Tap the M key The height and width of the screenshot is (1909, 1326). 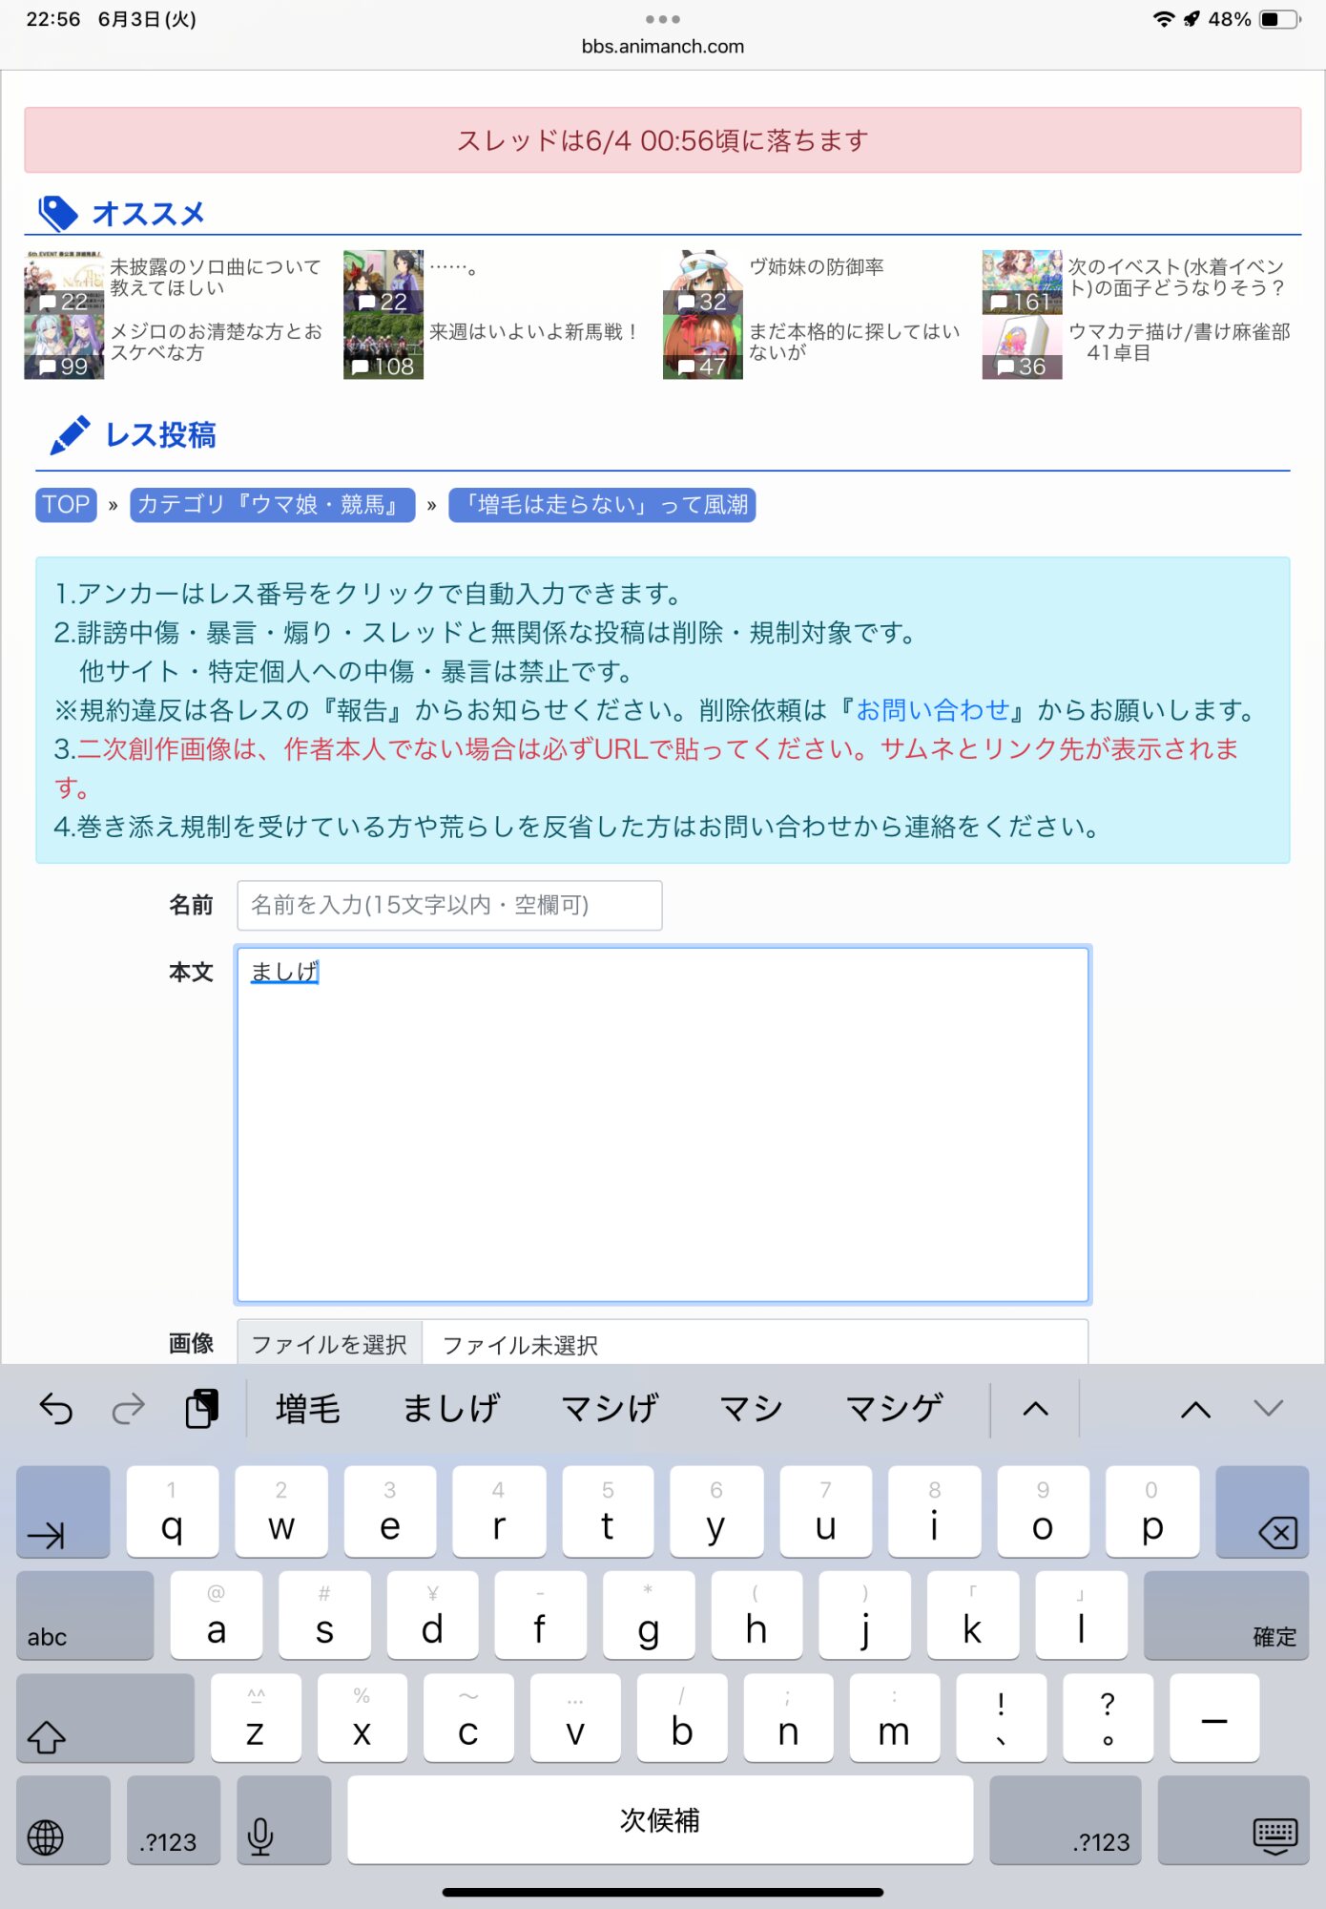pos(894,1718)
